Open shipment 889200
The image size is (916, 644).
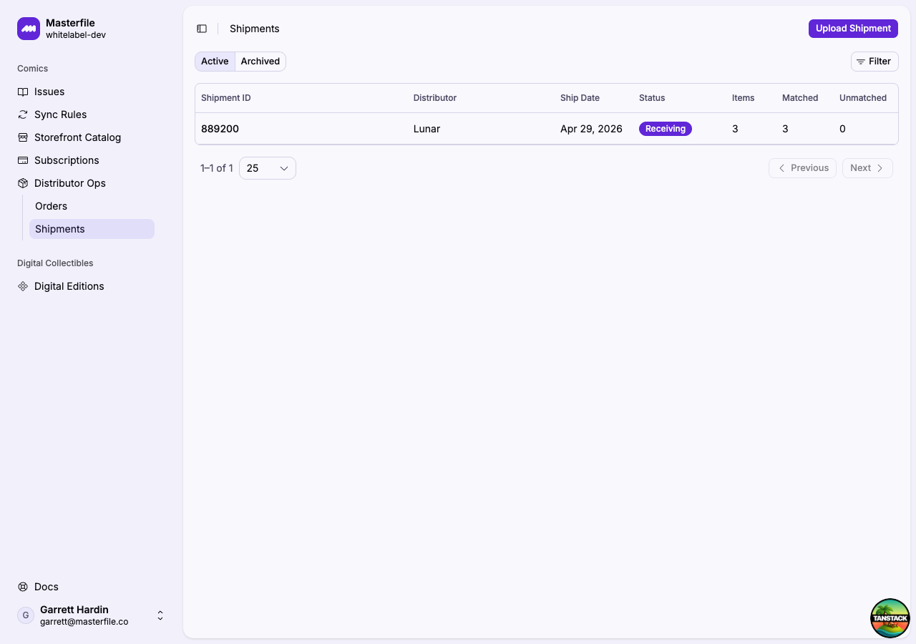click(220, 129)
